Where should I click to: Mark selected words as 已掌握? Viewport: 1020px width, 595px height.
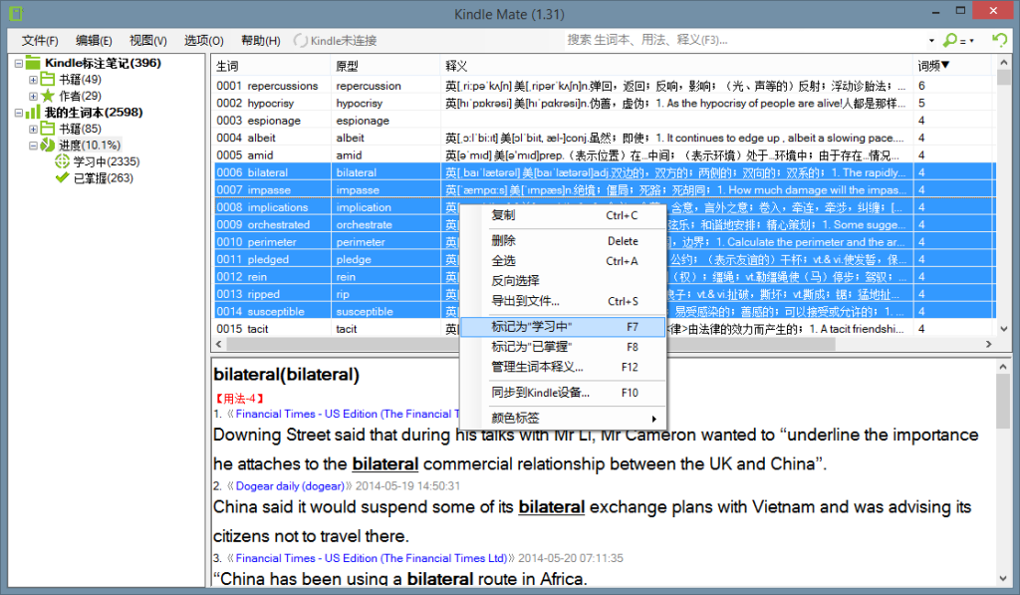click(564, 347)
